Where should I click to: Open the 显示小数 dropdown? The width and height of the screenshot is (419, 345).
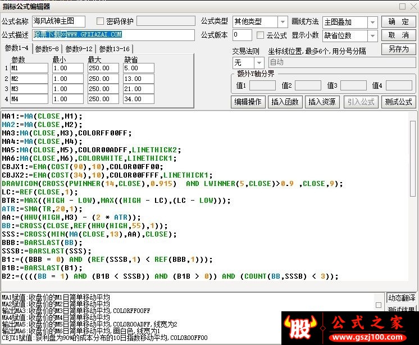pyautogui.click(x=372, y=35)
